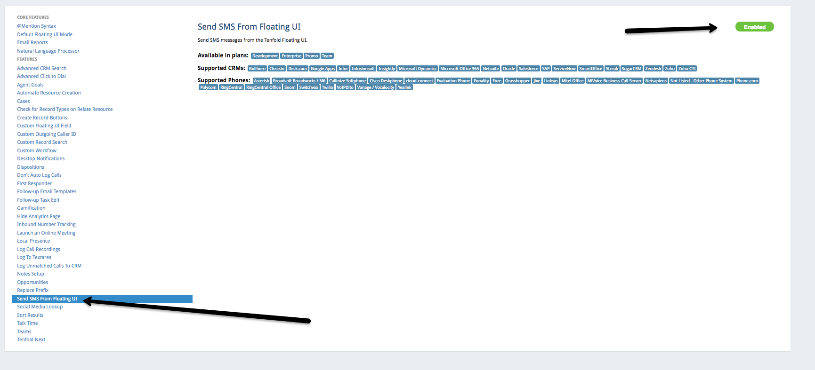The width and height of the screenshot is (815, 370).
Task: Select Follow-up Email Templates
Action: tap(47, 191)
